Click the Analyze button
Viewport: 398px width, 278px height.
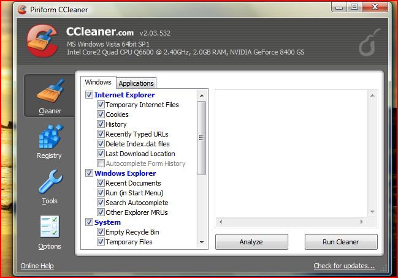[x=251, y=242]
